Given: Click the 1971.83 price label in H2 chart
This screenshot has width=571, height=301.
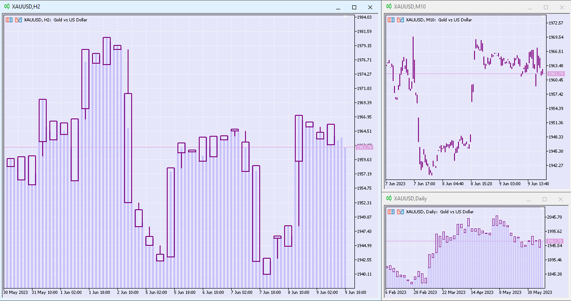Looking at the screenshot, I should [364, 88].
